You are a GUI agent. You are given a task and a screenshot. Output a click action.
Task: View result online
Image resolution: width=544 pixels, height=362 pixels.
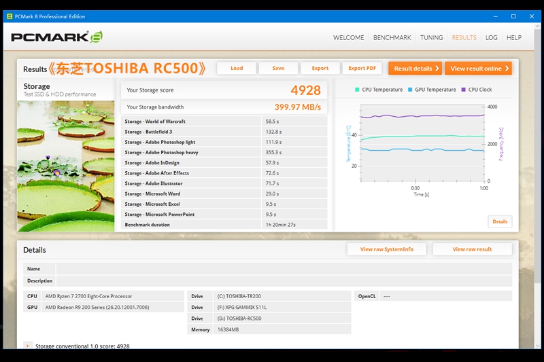[x=478, y=68]
